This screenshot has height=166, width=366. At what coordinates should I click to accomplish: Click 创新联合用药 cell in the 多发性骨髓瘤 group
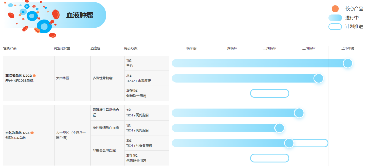(x=147, y=94)
